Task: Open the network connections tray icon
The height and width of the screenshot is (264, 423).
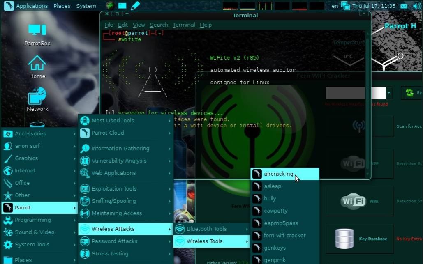Action: [345, 6]
